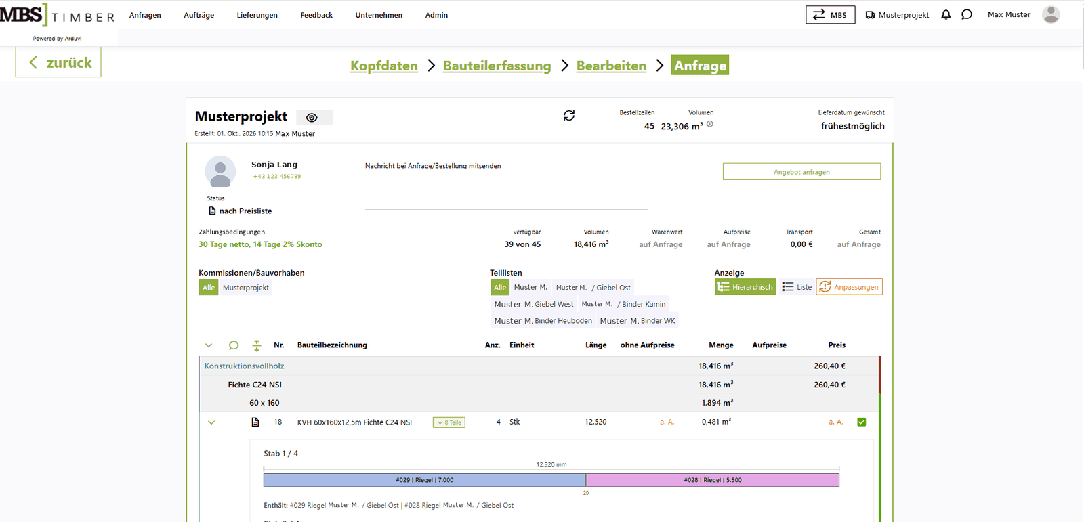Image resolution: width=1084 pixels, height=522 pixels.
Task: Click the zurück back button
Action: tap(58, 62)
